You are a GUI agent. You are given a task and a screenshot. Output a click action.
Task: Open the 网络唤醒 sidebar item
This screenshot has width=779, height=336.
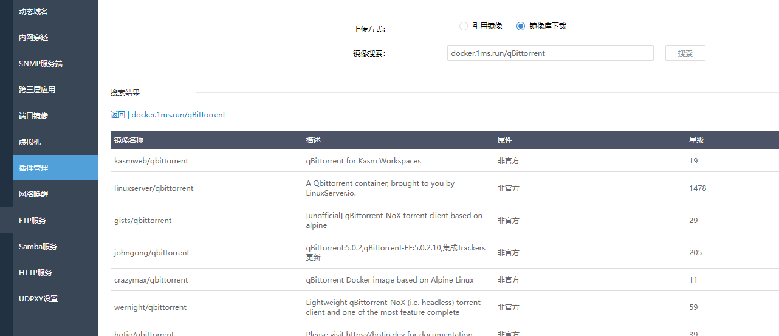click(55, 194)
